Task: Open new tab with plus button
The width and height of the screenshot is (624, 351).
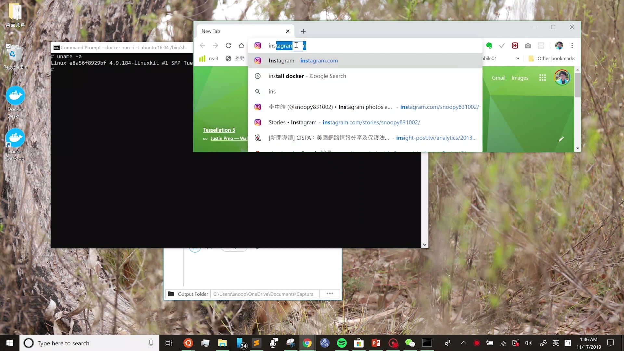Action: click(303, 31)
